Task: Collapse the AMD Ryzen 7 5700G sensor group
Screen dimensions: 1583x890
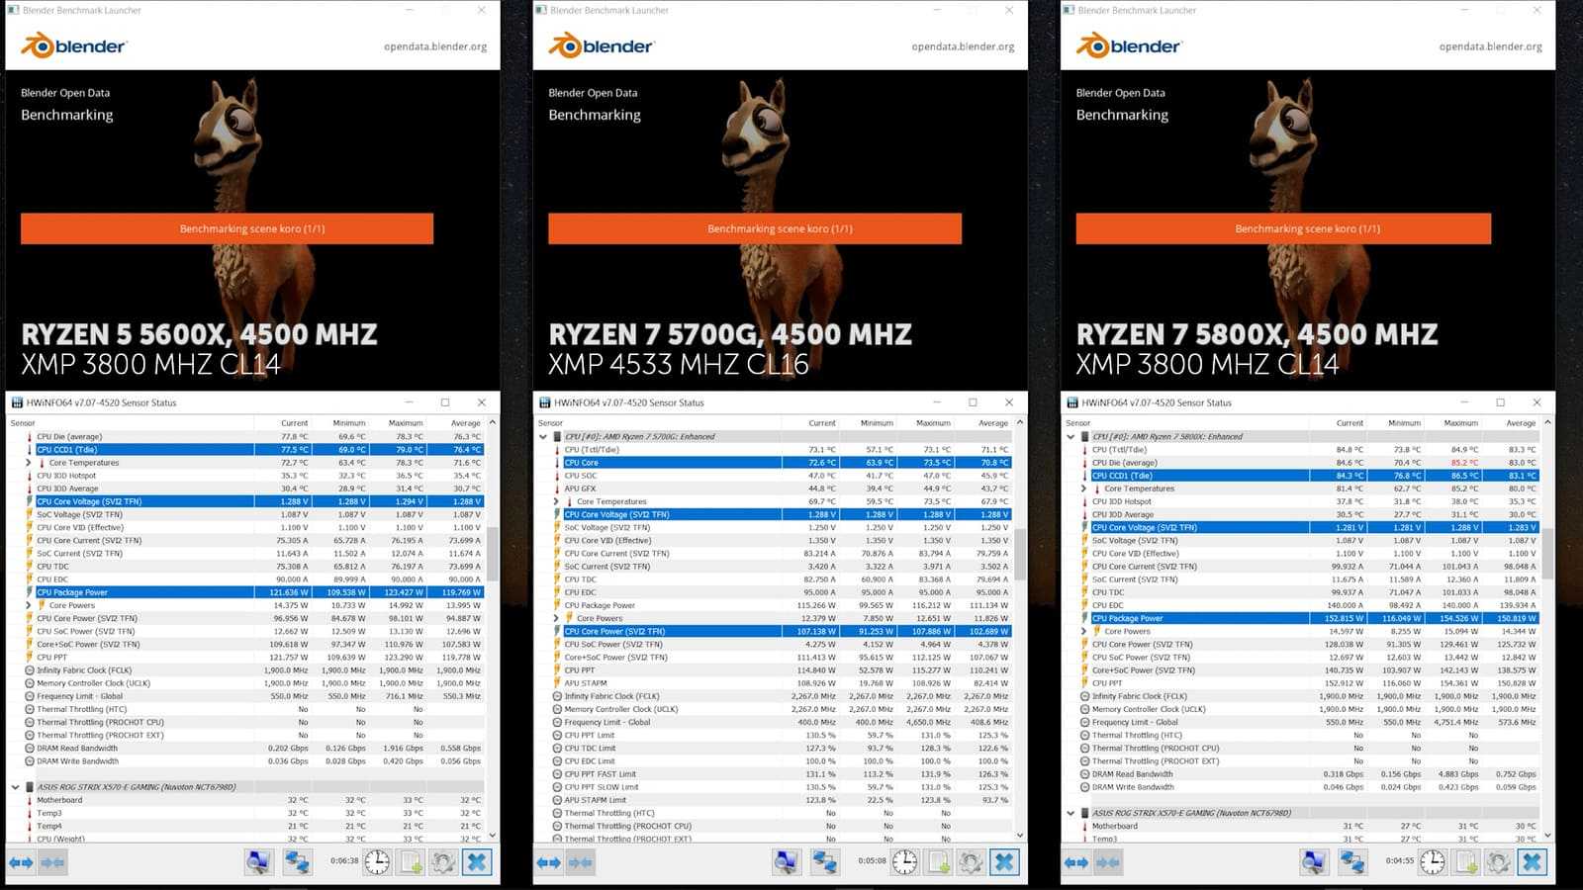Action: coord(543,436)
